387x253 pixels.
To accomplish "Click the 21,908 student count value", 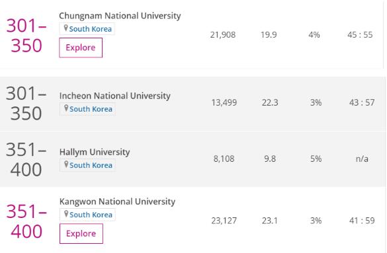I will tap(223, 35).
